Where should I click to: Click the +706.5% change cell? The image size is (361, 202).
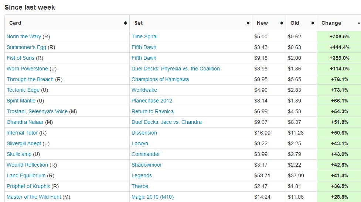339,36
